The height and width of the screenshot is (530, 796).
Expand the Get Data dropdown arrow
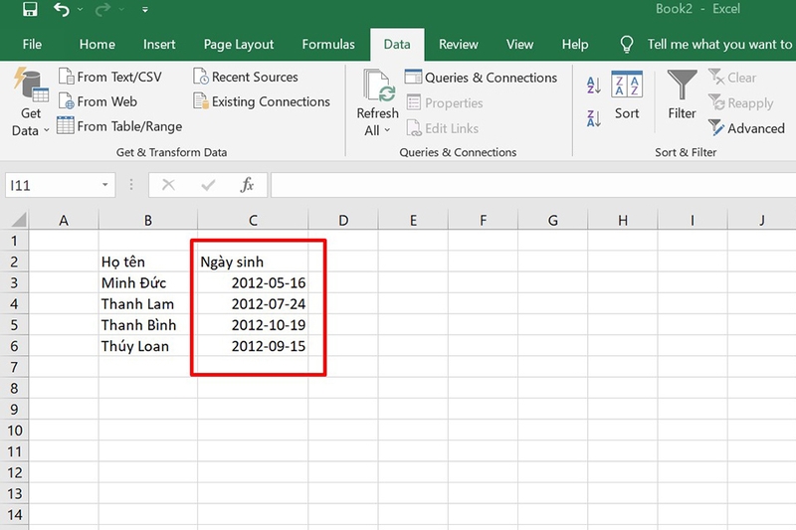(x=46, y=130)
